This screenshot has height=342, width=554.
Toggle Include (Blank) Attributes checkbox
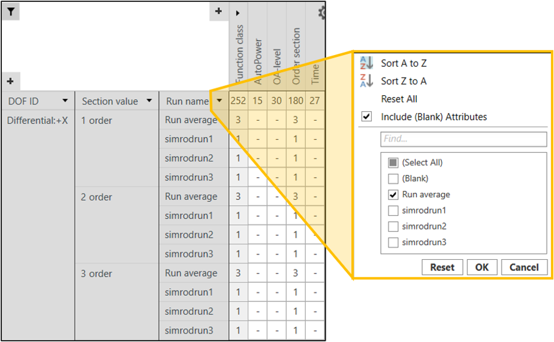pos(367,117)
